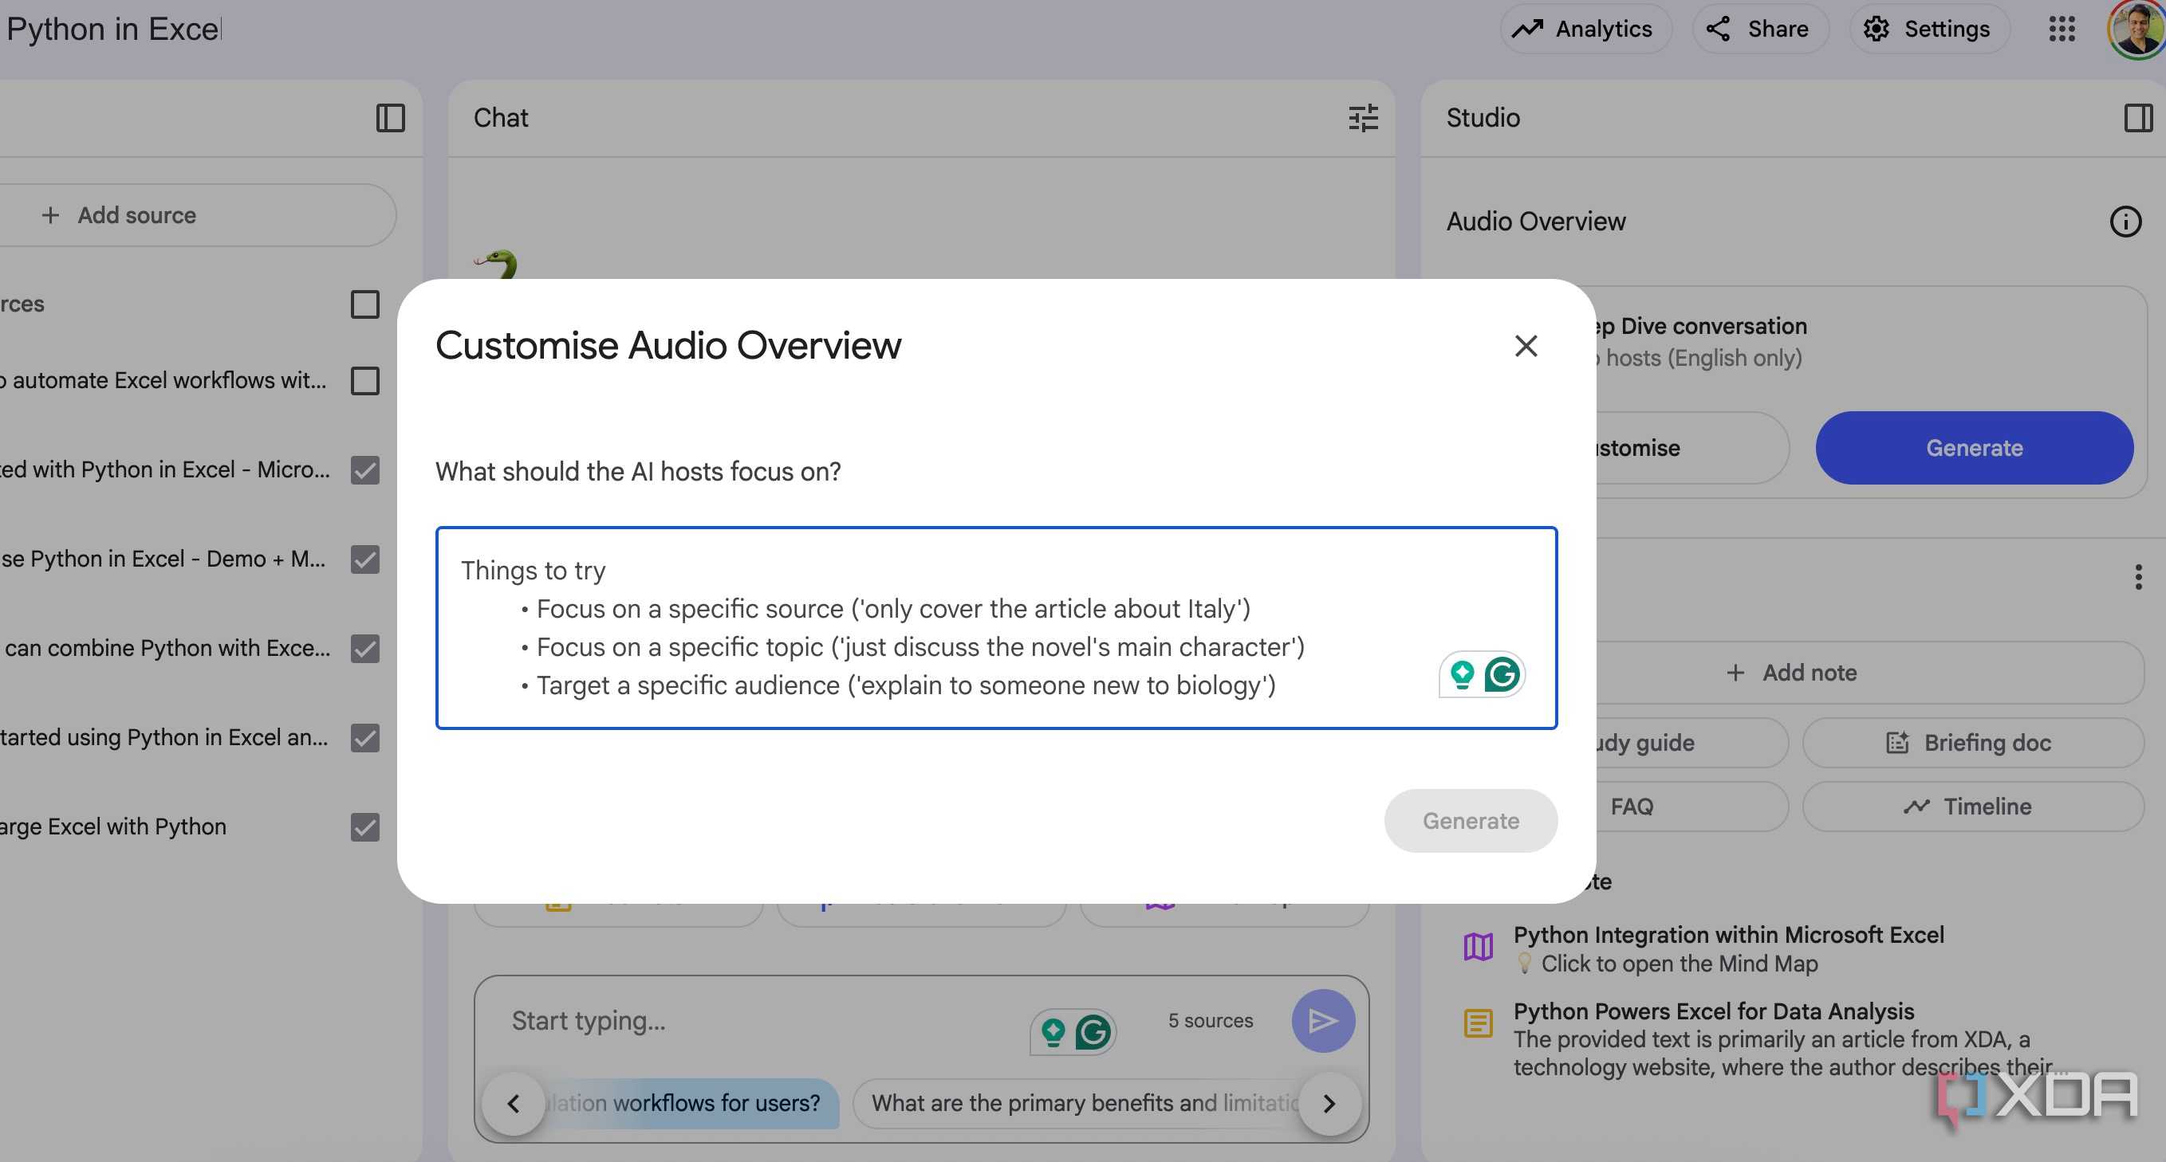Click the user profile avatar
Viewport: 2166px width, 1162px height.
[x=2136, y=29]
